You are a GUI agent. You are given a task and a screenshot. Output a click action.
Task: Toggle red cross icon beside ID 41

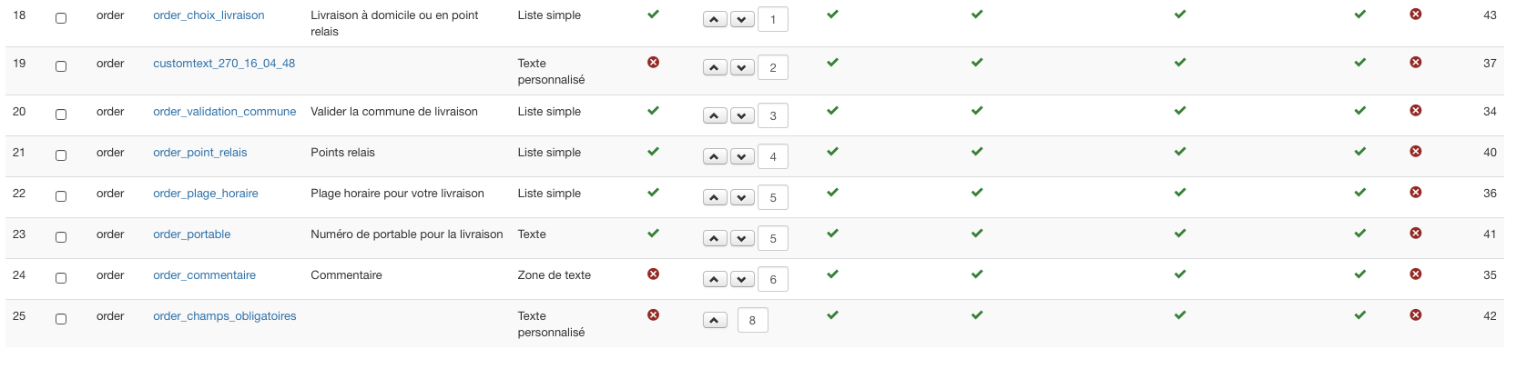click(x=1415, y=234)
